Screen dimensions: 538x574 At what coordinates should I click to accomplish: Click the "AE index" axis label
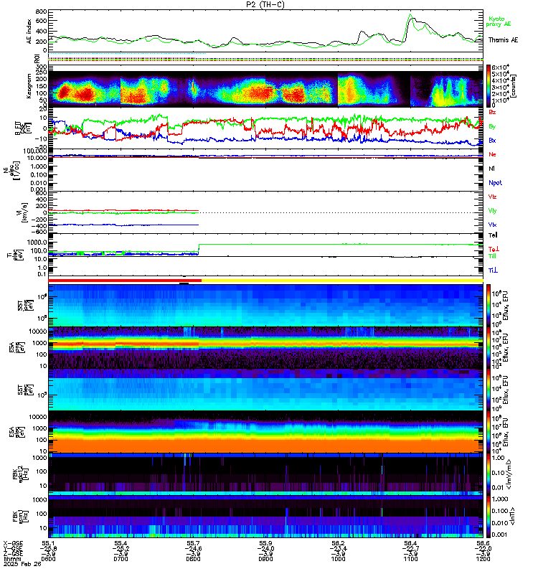tap(29, 32)
